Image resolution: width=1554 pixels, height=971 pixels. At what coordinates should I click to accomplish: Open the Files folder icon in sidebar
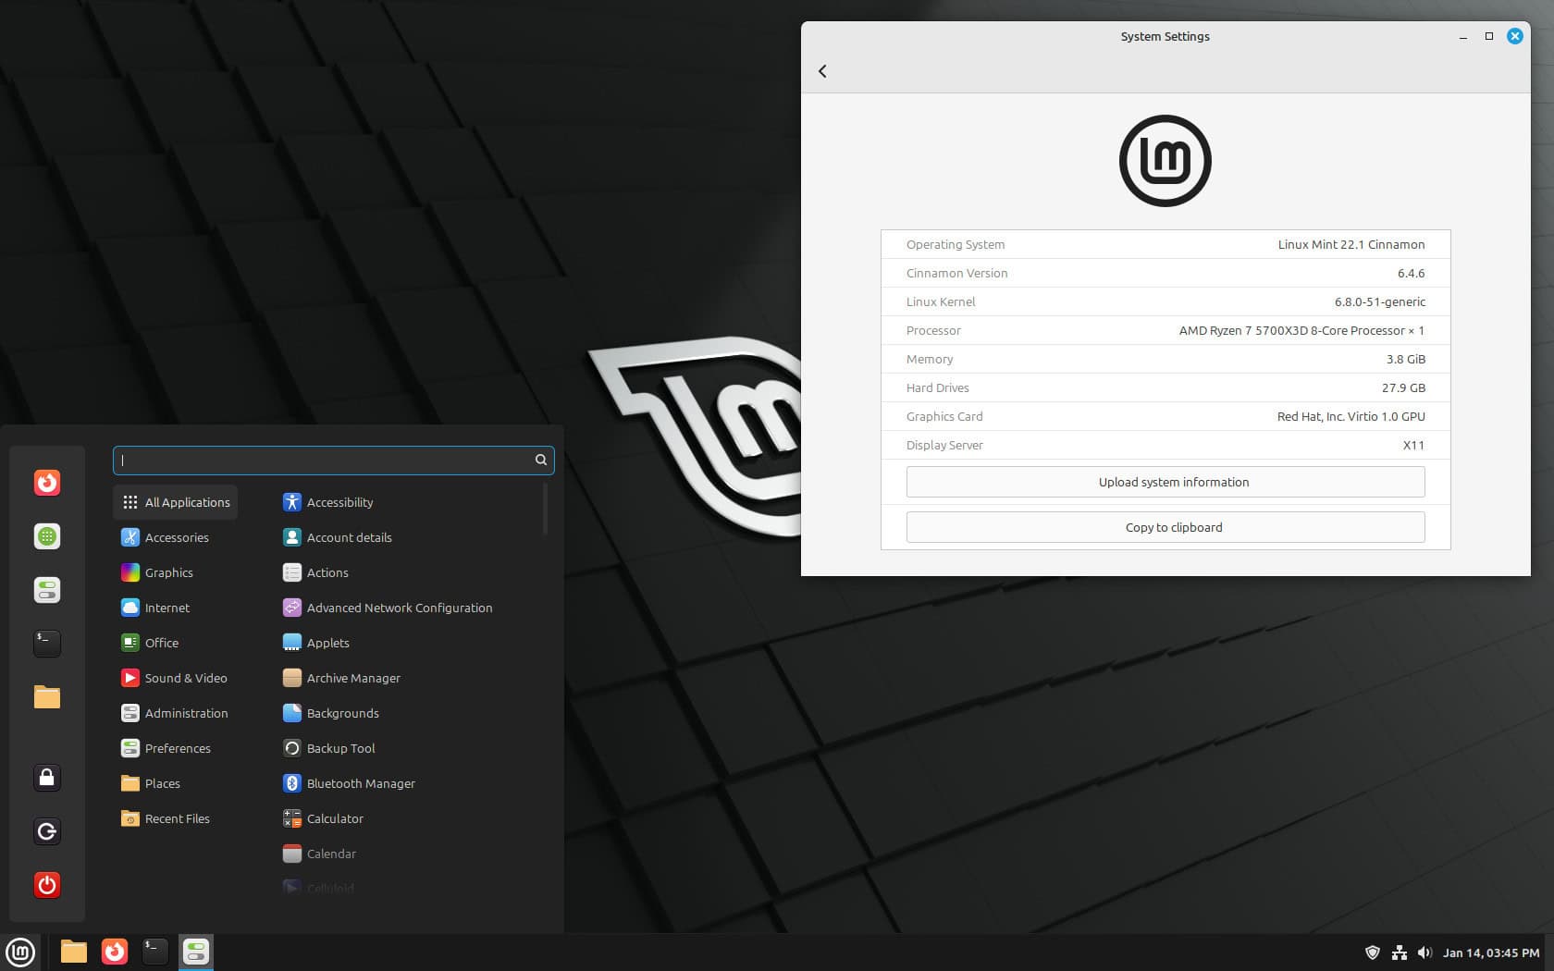click(x=47, y=696)
